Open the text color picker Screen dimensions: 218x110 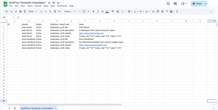pos(107,11)
